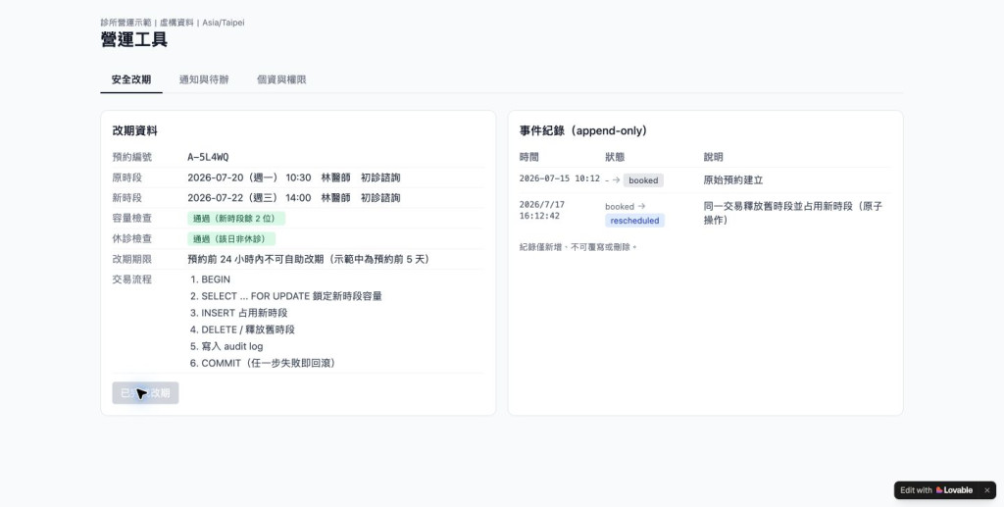This screenshot has height=507, width=1004.
Task: Switch to the 個資與權限 tab
Action: 281,79
